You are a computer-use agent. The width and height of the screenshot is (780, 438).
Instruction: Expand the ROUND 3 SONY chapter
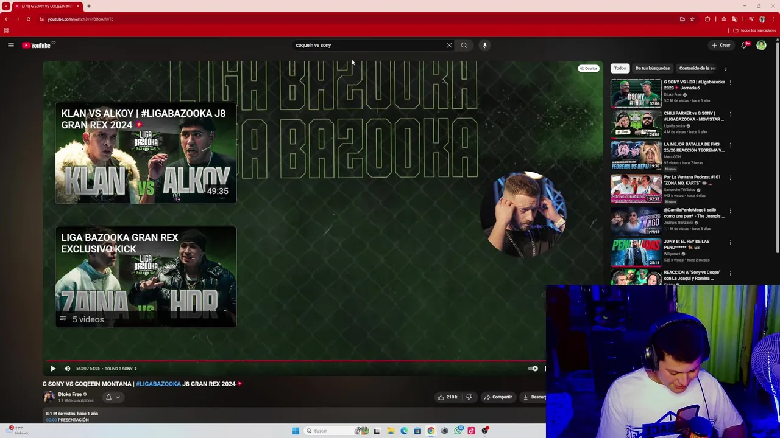(120, 369)
